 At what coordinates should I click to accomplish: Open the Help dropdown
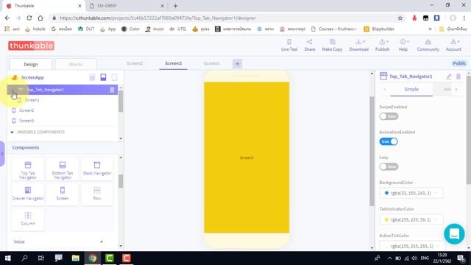[403, 45]
